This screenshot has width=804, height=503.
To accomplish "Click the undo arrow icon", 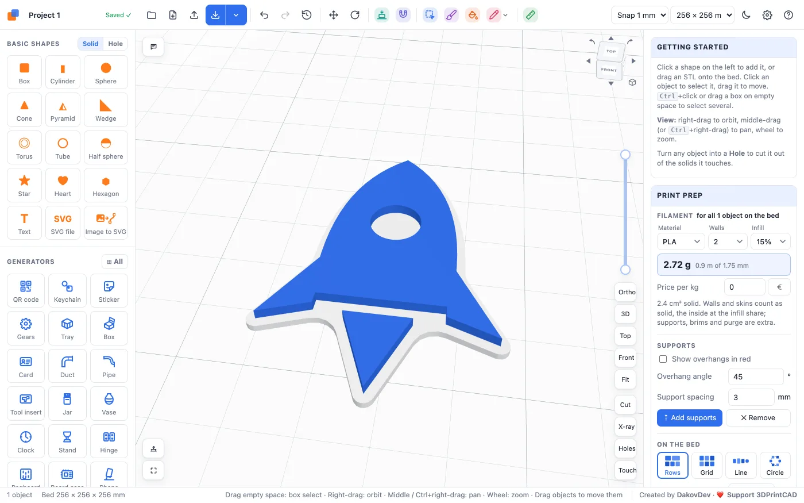I will 264,15.
